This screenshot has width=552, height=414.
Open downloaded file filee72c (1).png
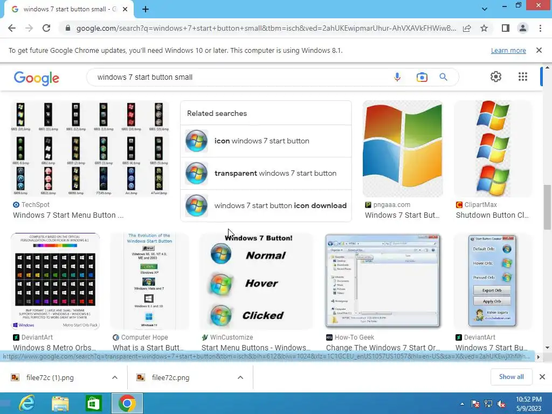tap(50, 378)
